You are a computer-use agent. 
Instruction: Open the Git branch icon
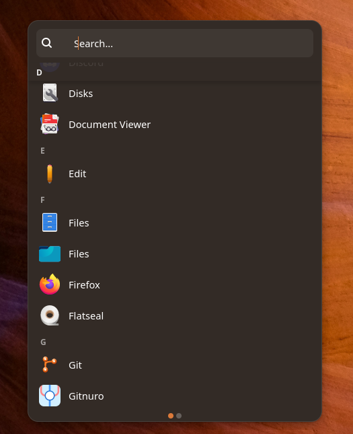(50, 364)
